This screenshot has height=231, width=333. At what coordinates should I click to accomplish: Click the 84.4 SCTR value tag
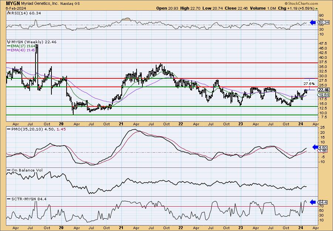pos(323,202)
